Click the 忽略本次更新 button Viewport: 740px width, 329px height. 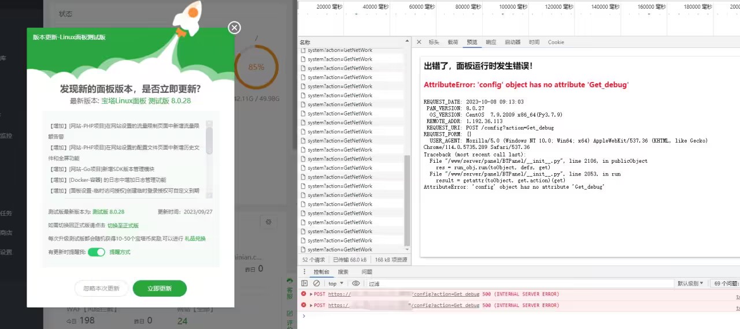tap(101, 289)
